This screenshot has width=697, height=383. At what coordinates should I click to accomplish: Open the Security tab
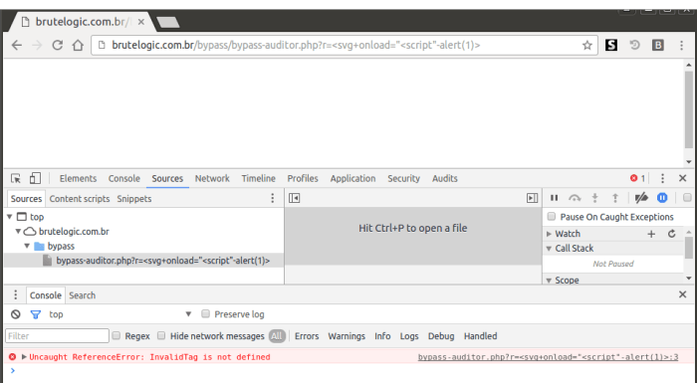pyautogui.click(x=403, y=179)
